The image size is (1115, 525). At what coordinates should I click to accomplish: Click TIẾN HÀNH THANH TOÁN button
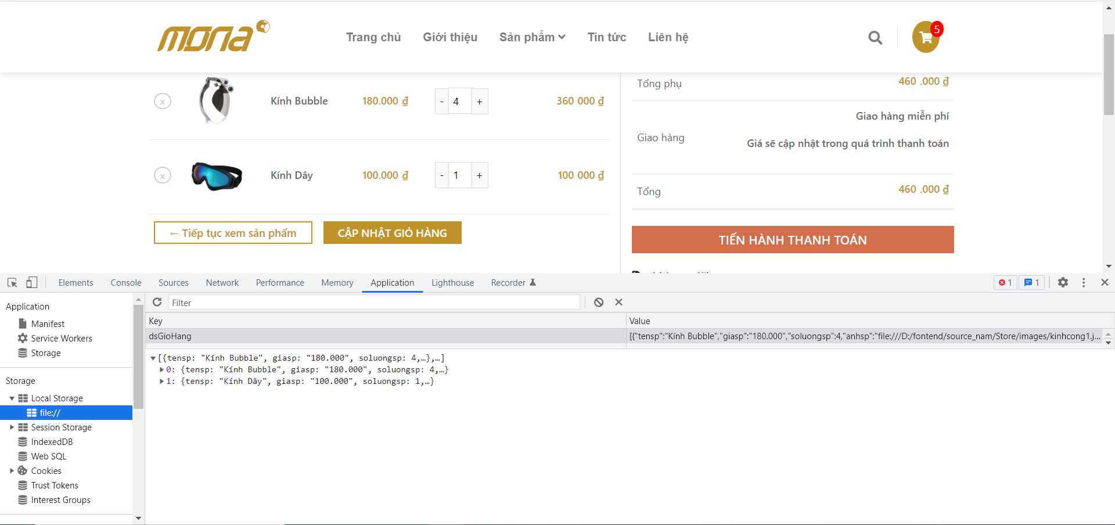click(793, 240)
